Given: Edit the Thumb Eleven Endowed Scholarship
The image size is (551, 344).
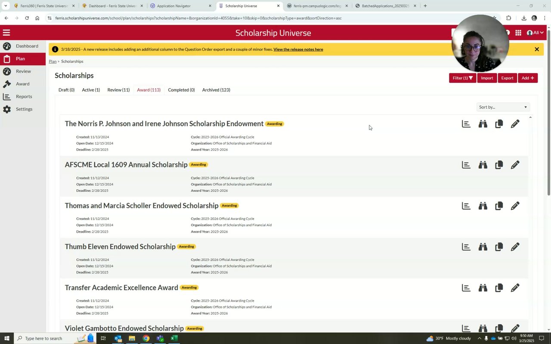Looking at the screenshot, I should coord(515,247).
